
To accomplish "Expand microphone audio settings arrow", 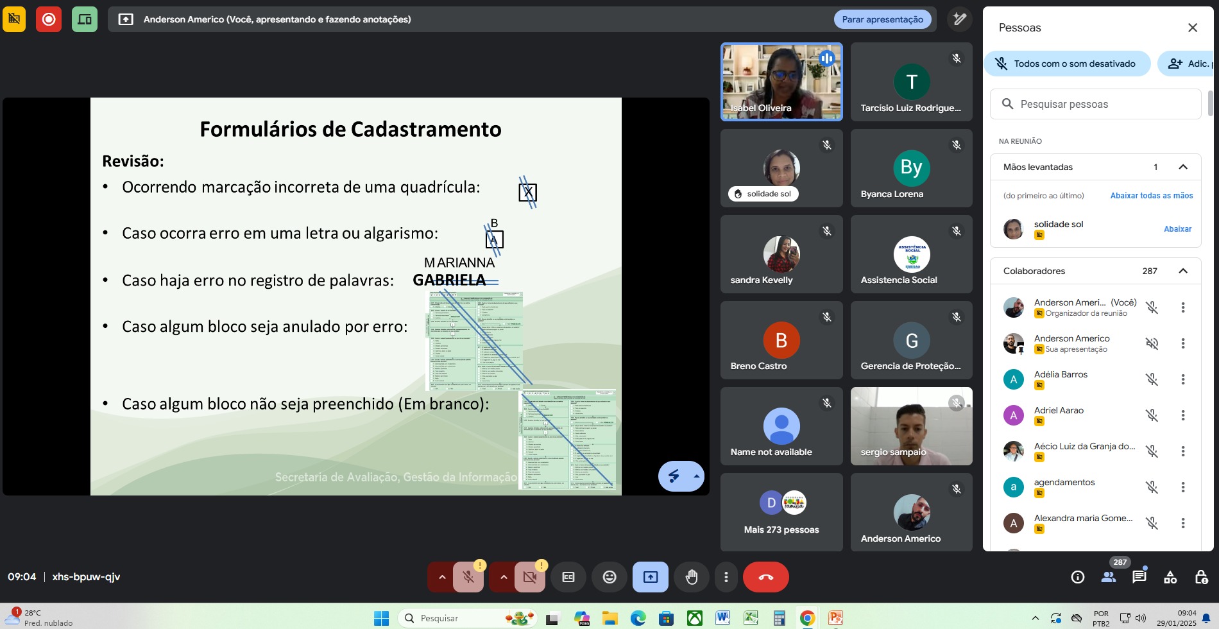I will tap(441, 577).
